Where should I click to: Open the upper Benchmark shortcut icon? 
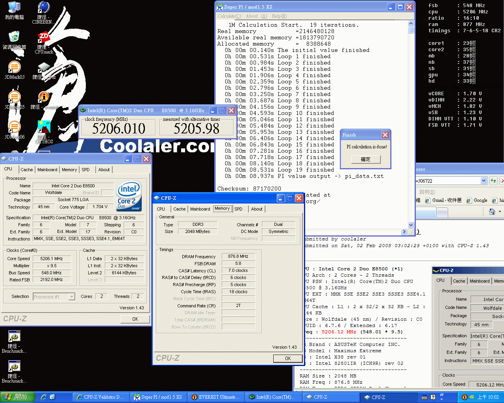[x=14, y=342]
